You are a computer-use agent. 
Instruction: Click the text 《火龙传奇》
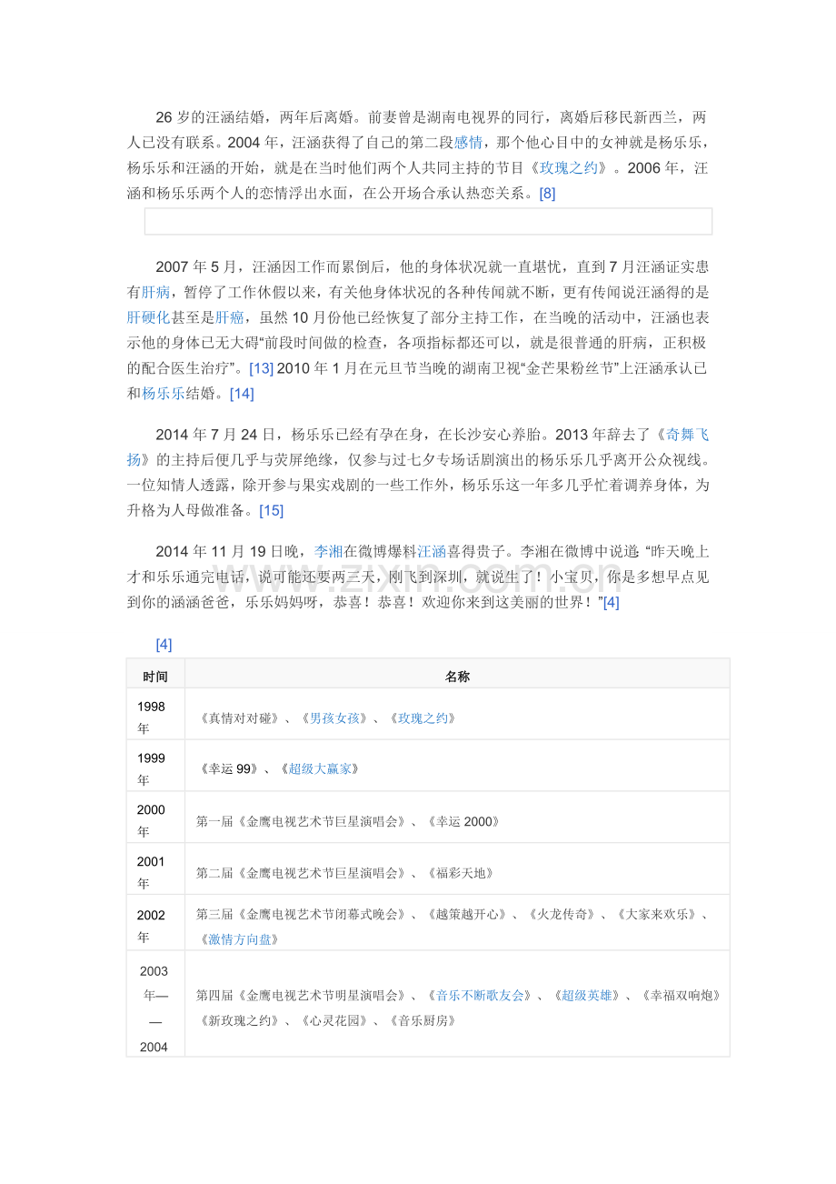click(561, 915)
